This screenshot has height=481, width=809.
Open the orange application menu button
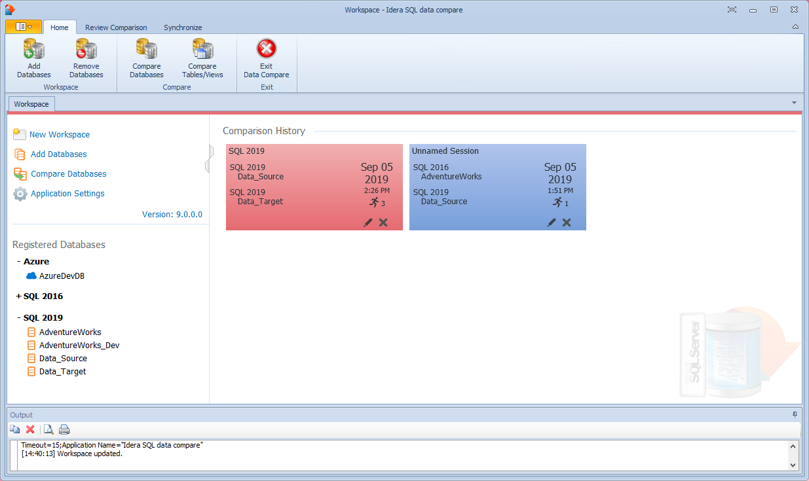24,27
